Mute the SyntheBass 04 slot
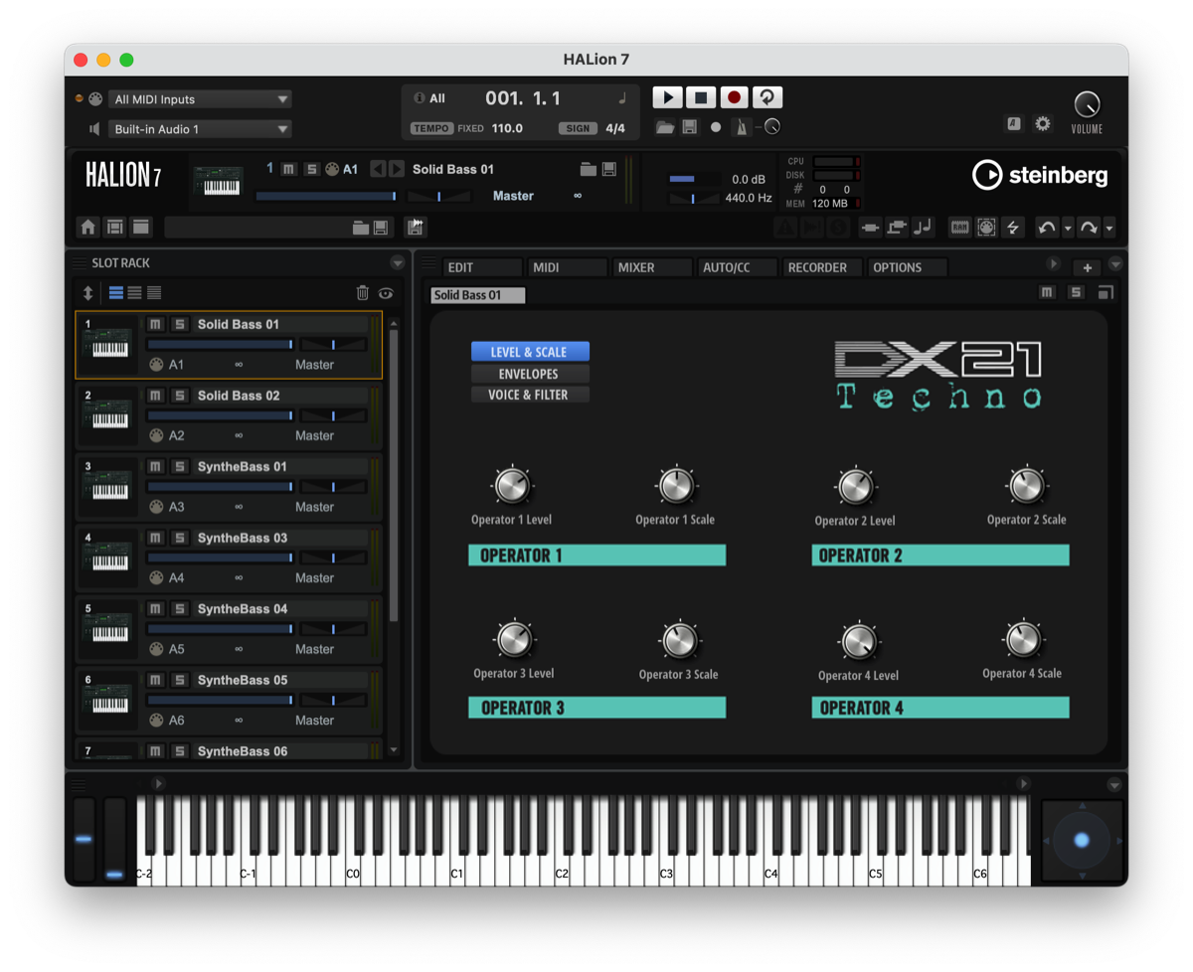This screenshot has height=972, width=1193. [x=155, y=608]
